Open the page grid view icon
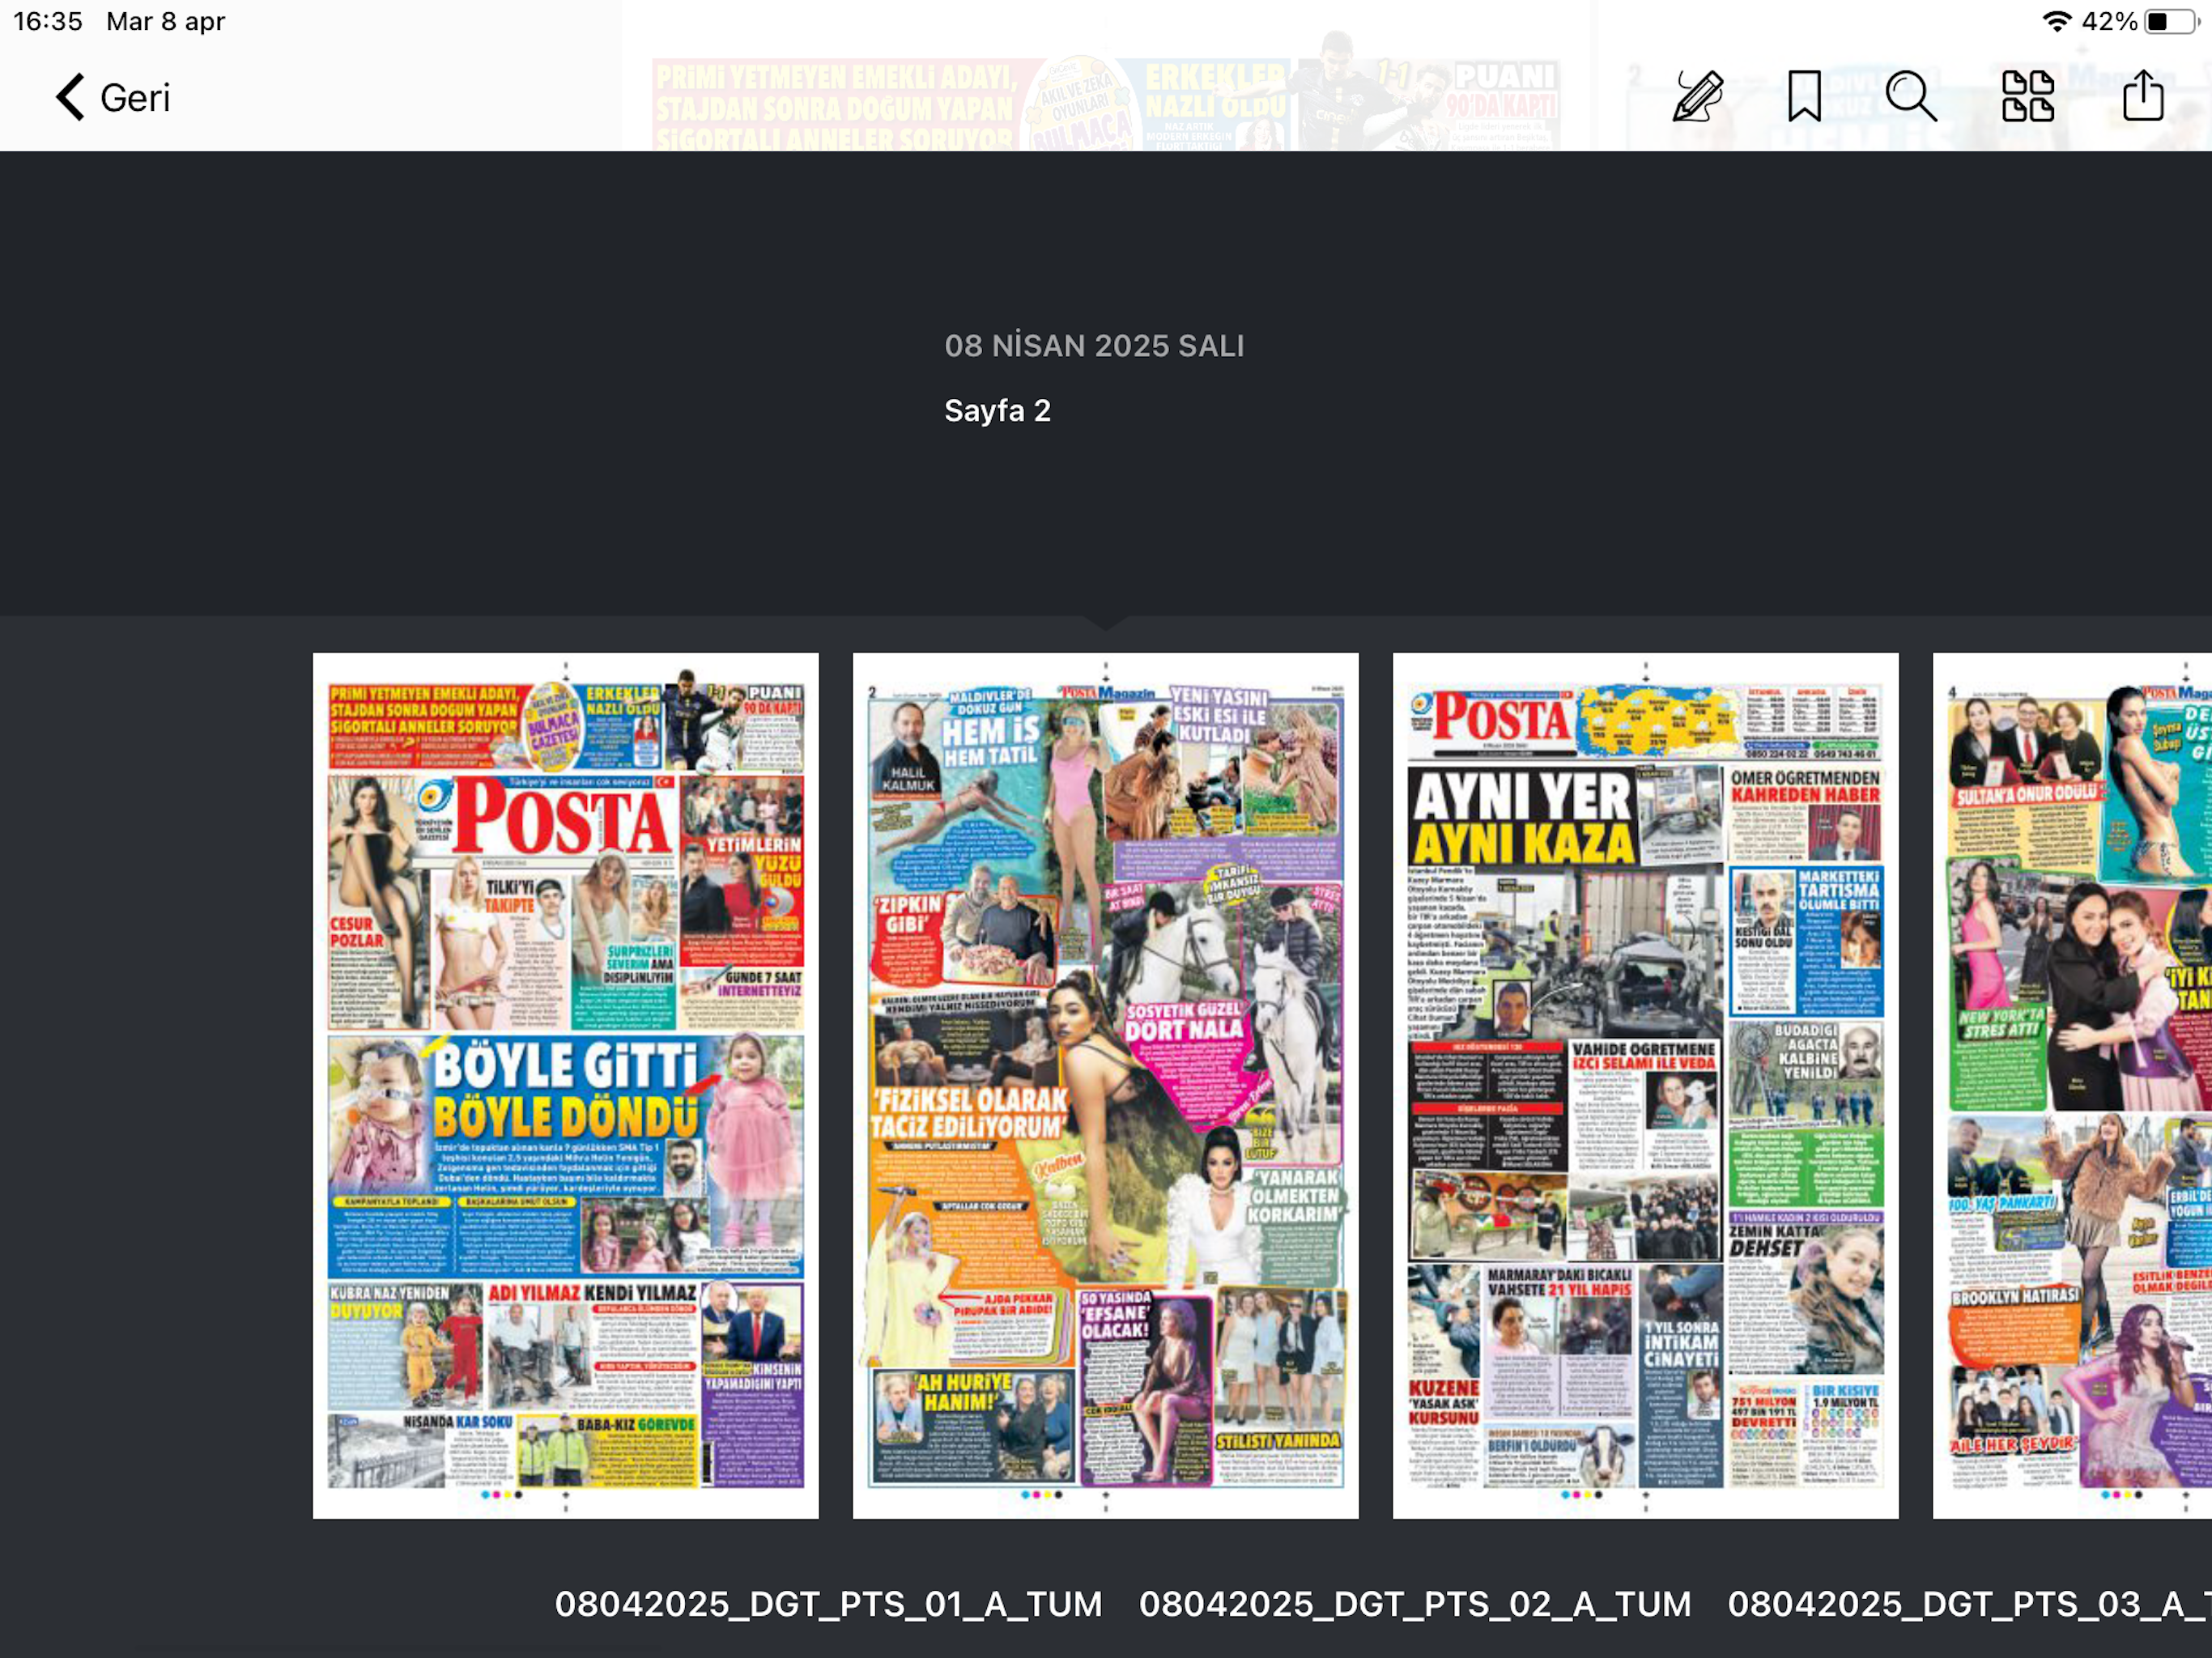 tap(2027, 97)
